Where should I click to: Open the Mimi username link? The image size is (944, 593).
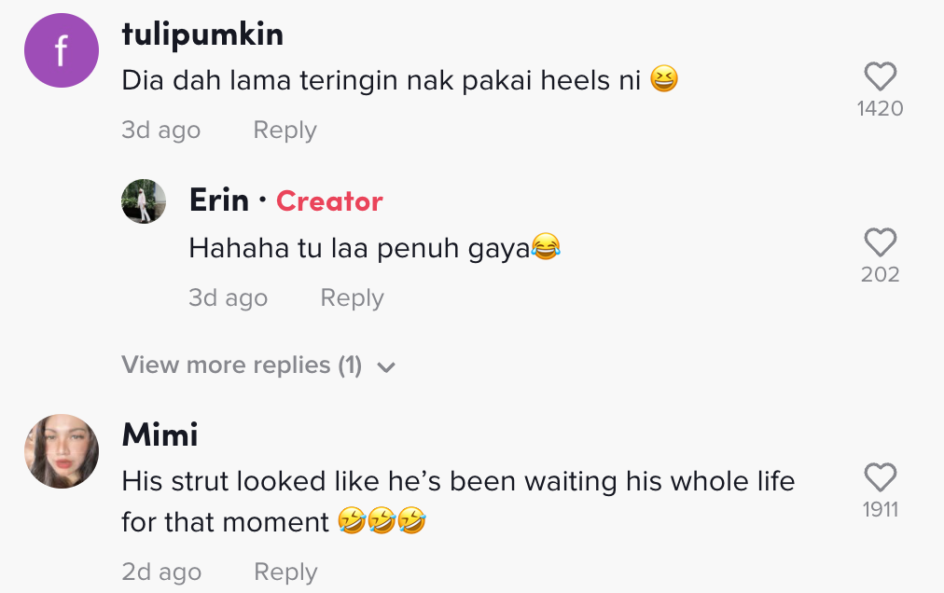click(x=160, y=435)
